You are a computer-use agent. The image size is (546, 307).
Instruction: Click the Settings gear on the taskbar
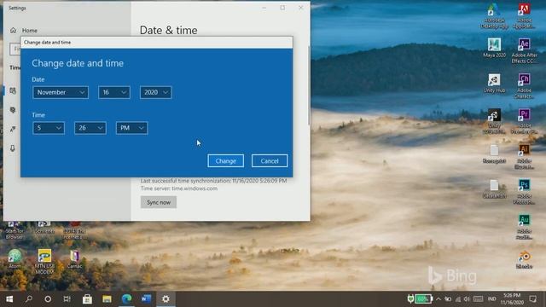pos(166,299)
